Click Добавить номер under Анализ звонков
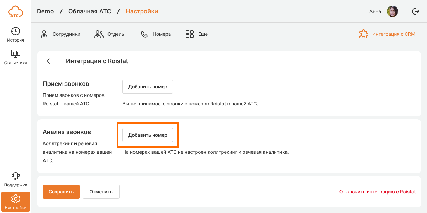The image size is (427, 213). tap(148, 135)
